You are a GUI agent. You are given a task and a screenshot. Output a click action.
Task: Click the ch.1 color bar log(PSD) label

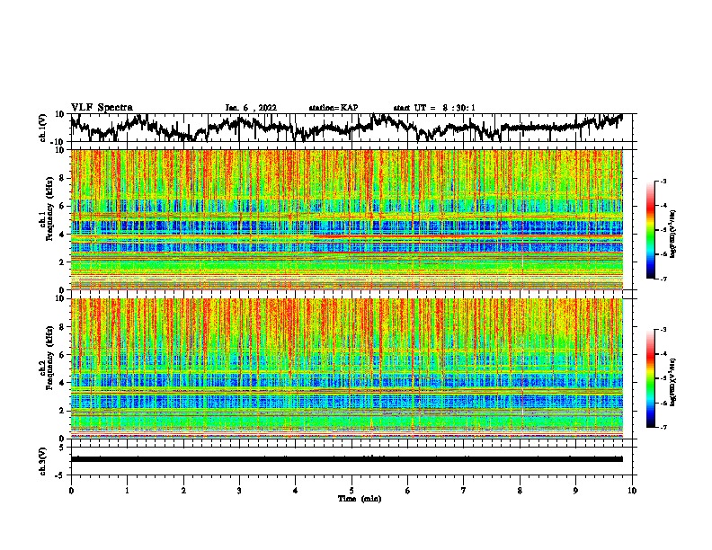tap(673, 235)
